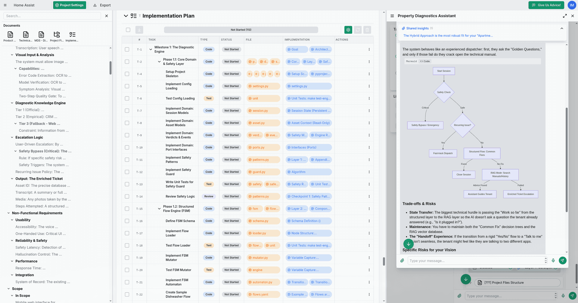Collapse the Shared insights section
The height and width of the screenshot is (303, 578).
tap(562, 28)
